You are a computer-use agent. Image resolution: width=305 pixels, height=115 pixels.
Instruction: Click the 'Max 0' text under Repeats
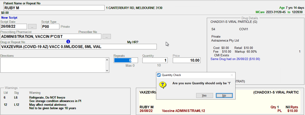pos(130,66)
